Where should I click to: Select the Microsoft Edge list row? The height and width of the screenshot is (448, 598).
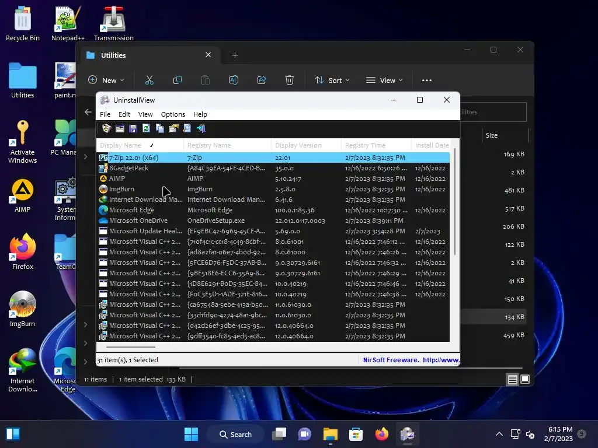[273, 210]
